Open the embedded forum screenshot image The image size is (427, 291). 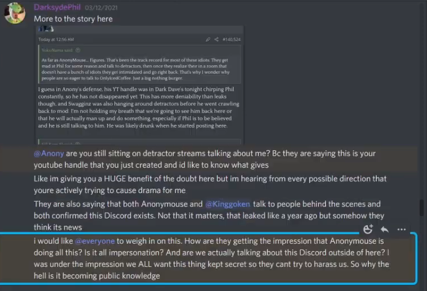139,85
